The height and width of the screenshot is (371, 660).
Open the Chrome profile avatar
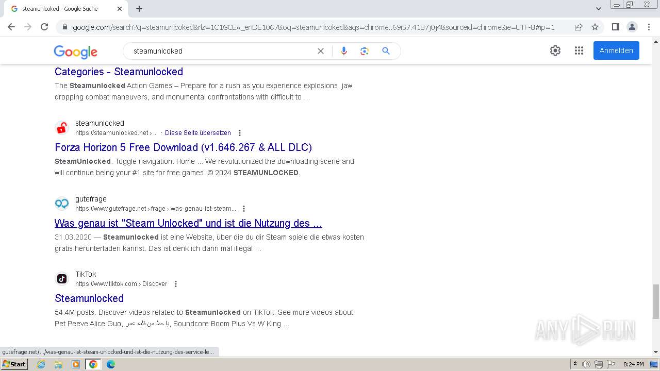632,27
